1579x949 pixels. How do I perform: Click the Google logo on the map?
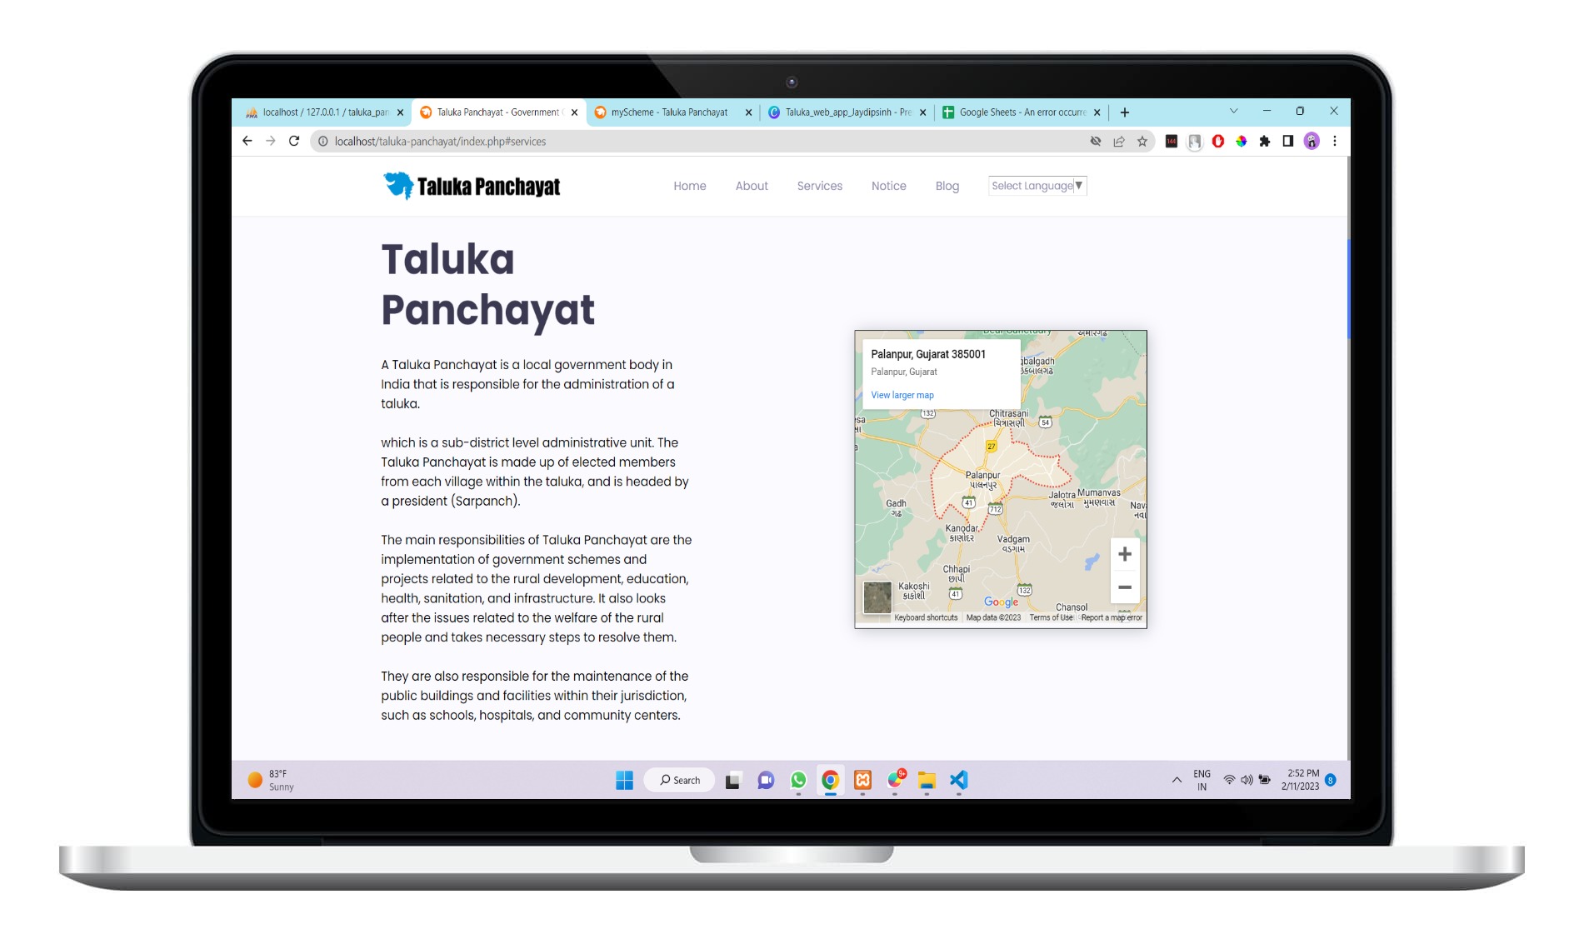pos(1001,602)
